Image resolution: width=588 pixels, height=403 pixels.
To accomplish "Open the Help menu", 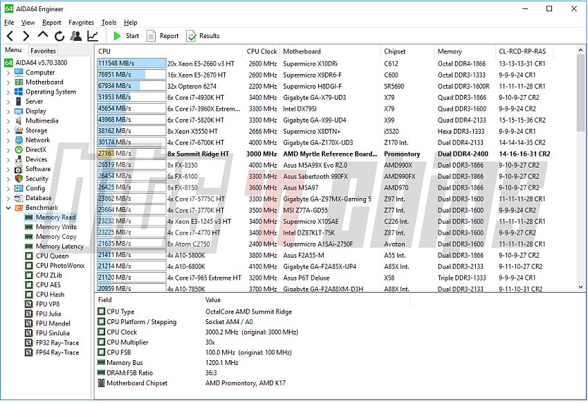I will click(x=131, y=23).
